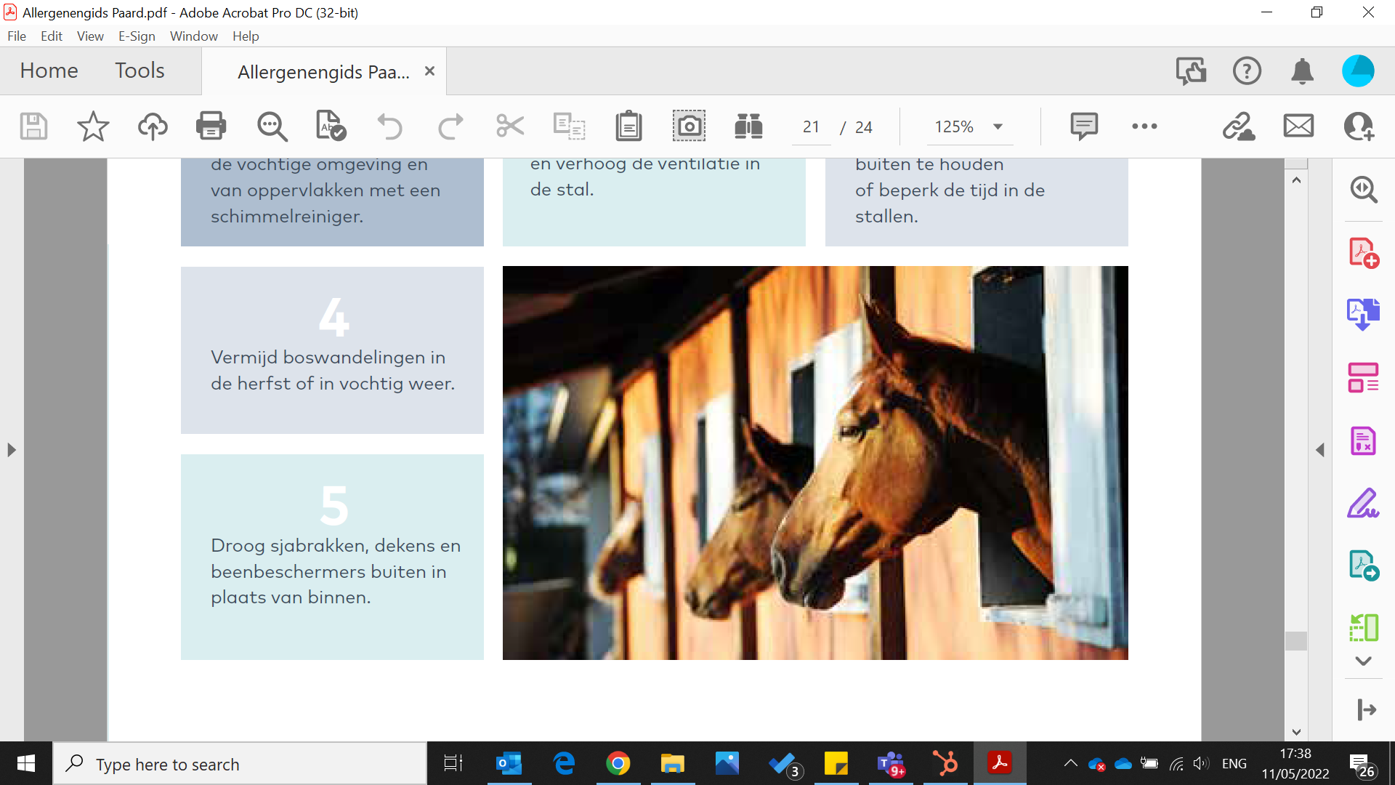
Task: Click the Save file icon
Action: (33, 126)
